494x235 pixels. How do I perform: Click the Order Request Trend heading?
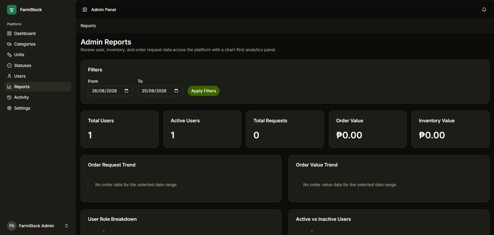point(112,165)
